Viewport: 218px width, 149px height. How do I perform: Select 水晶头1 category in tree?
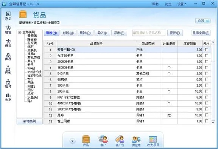pyautogui.click(x=33, y=97)
